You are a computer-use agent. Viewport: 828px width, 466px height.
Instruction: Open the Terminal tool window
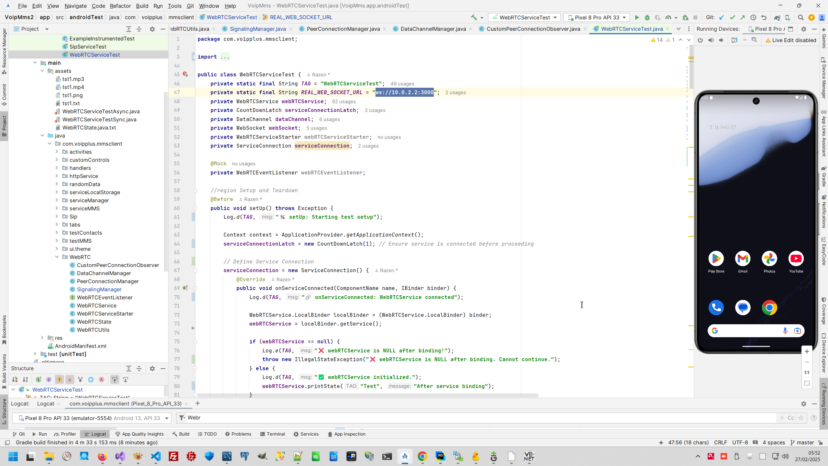(x=272, y=434)
